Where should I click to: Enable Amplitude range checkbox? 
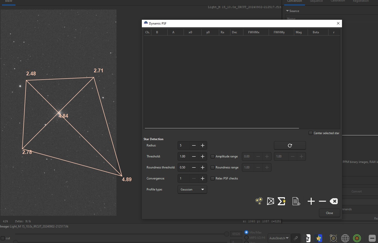[213, 156]
